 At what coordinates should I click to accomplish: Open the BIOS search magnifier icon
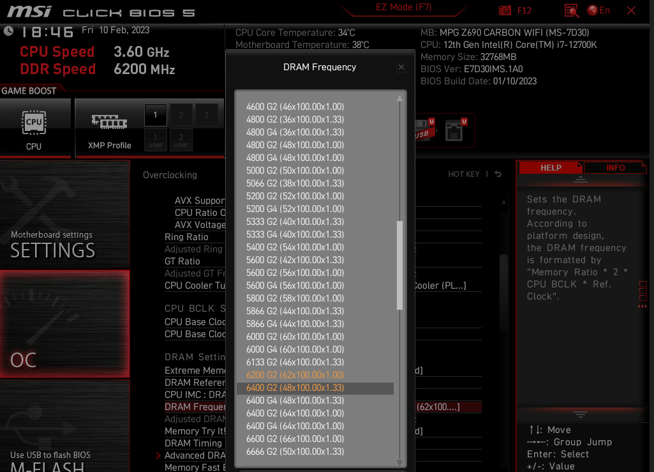coord(572,11)
